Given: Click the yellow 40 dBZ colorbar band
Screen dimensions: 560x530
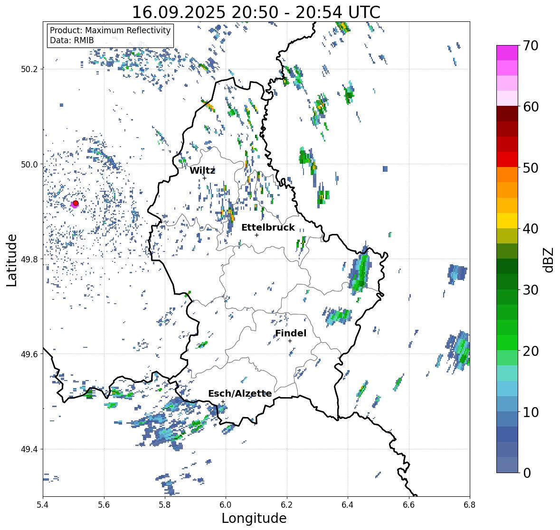Looking at the screenshot, I should point(507,221).
